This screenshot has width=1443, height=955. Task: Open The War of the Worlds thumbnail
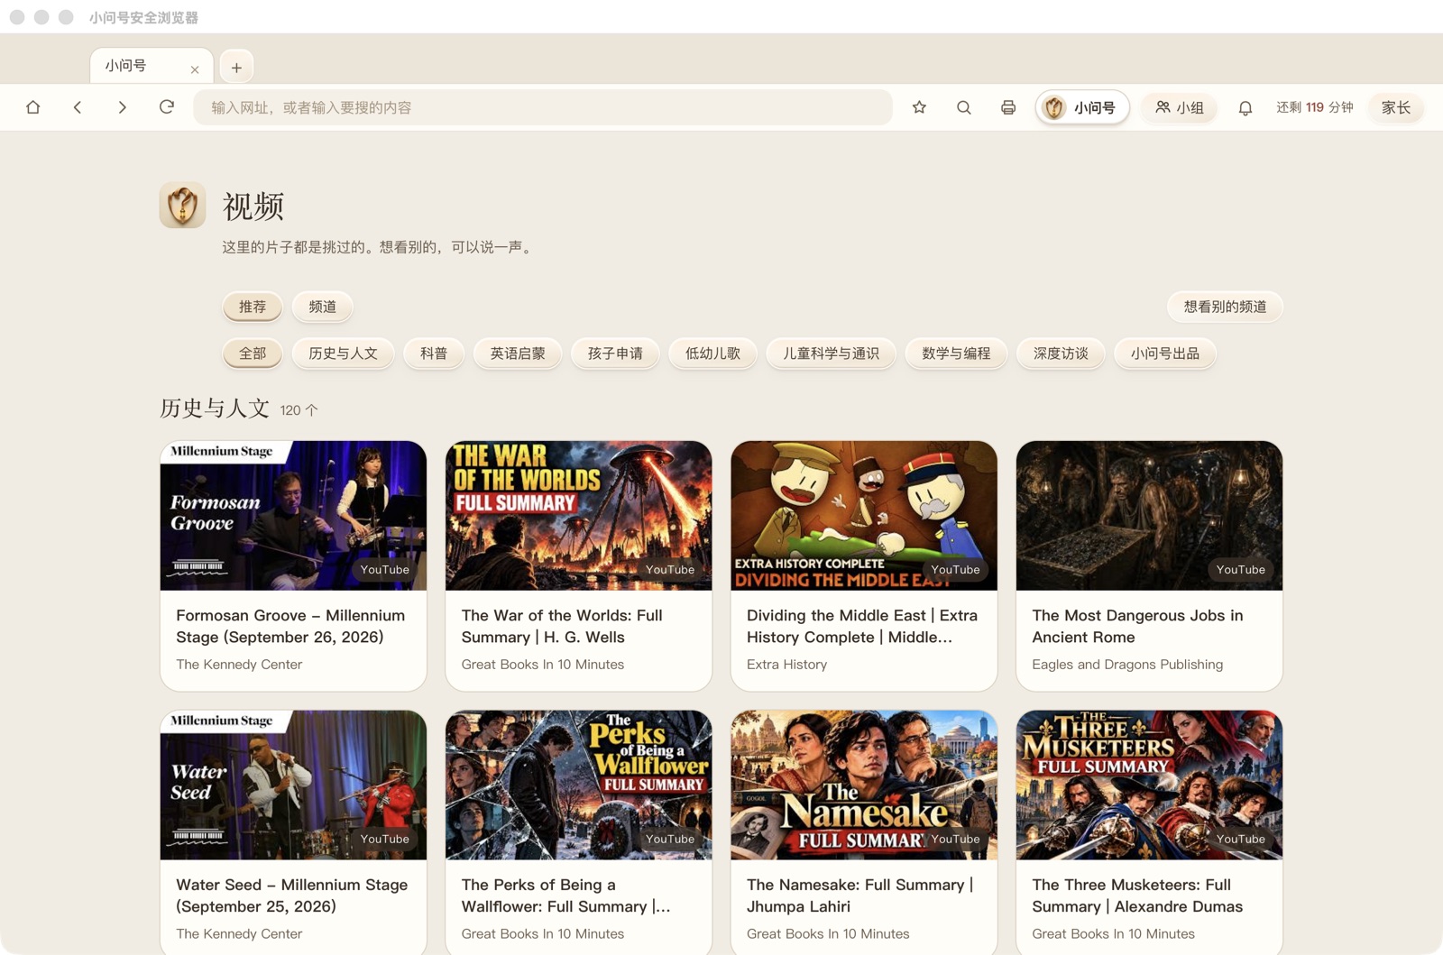click(x=578, y=516)
